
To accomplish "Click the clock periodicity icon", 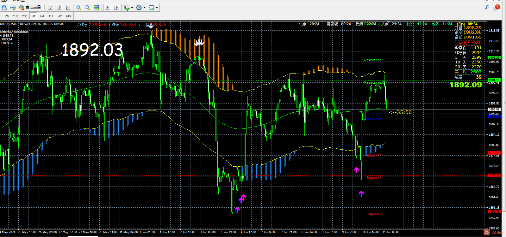I will (x=139, y=8).
